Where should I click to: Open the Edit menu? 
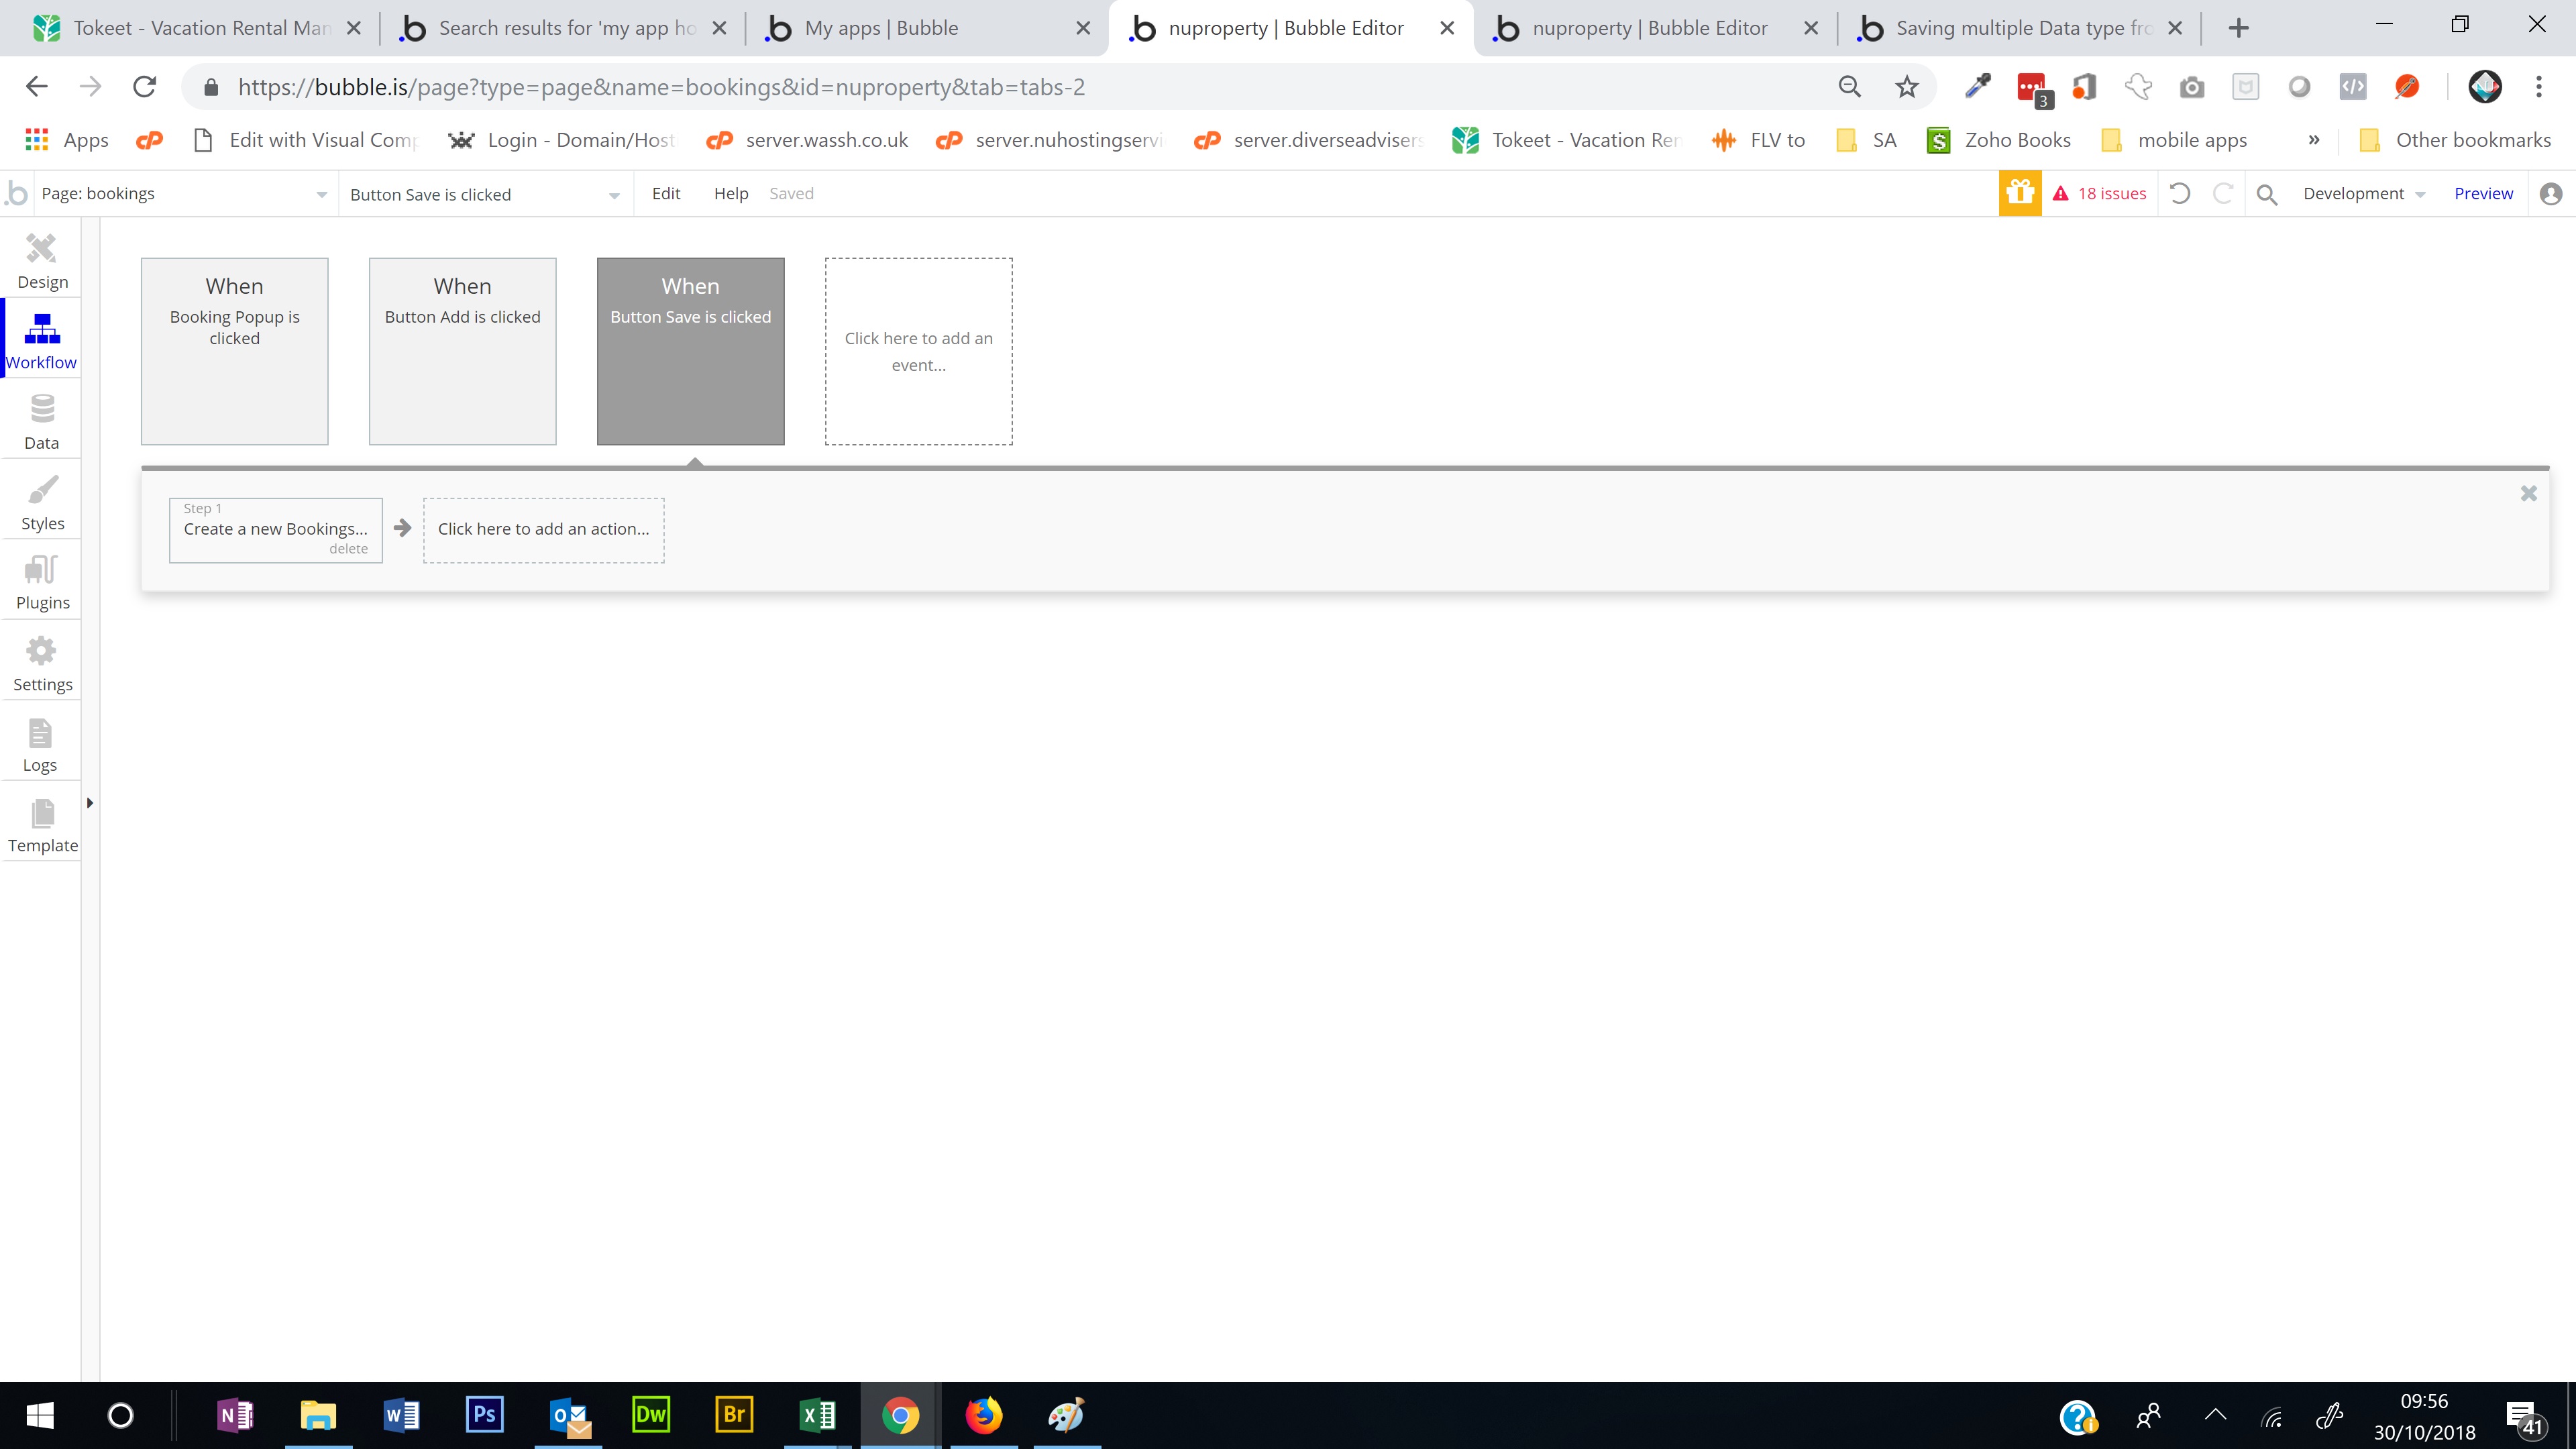[665, 194]
